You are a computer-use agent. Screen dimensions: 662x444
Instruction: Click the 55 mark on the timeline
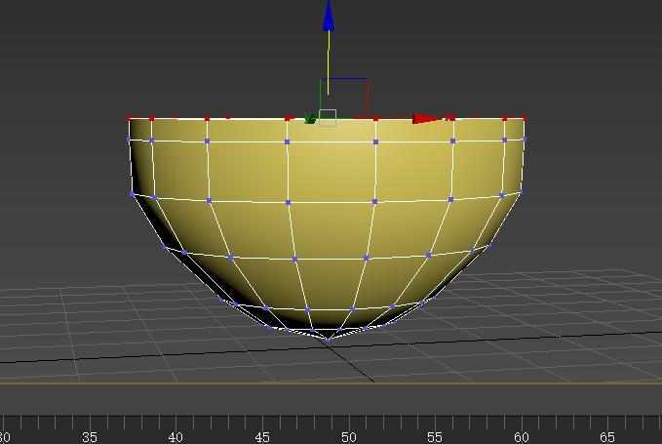435,436
